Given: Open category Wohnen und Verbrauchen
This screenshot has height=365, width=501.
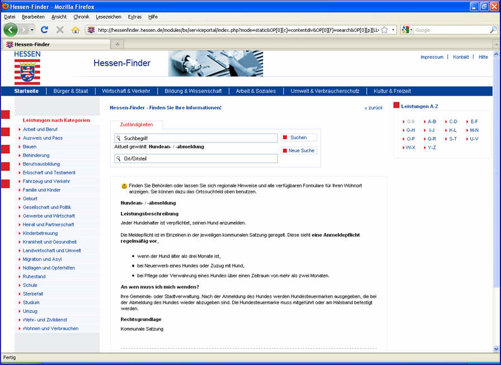Looking at the screenshot, I should 50,329.
